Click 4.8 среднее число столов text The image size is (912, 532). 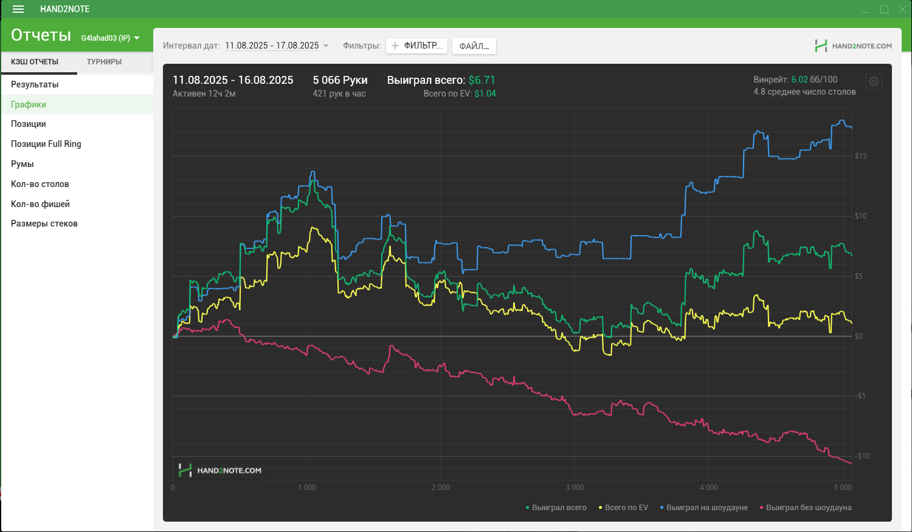804,92
